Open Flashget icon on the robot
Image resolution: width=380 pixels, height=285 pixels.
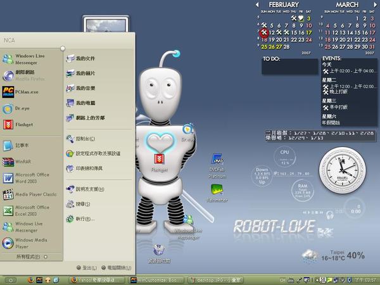pos(159,163)
